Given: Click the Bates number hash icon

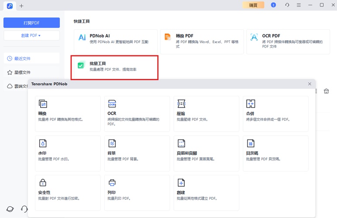Looking at the screenshot, I should click(x=251, y=143).
